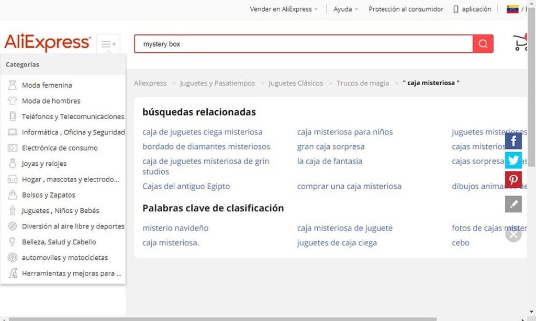Open the aplicación link
The height and width of the screenshot is (321, 536).
click(476, 9)
